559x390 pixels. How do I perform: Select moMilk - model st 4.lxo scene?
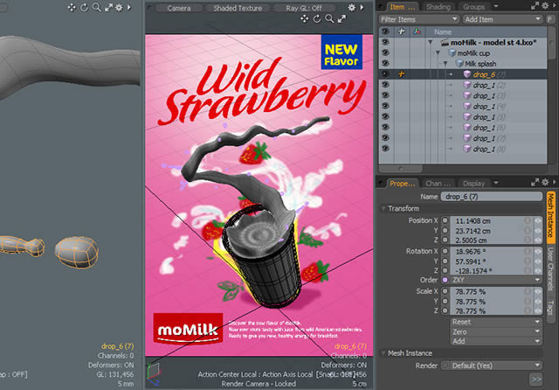[x=493, y=43]
